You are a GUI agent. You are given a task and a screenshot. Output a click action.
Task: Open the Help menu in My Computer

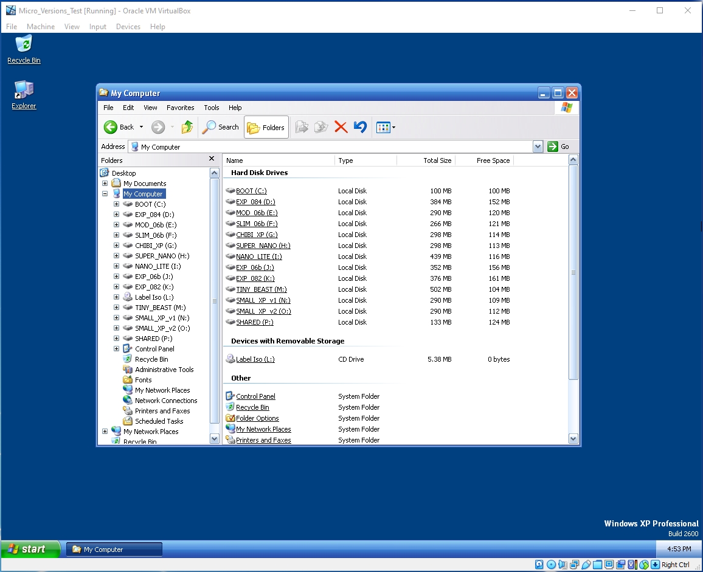[235, 108]
